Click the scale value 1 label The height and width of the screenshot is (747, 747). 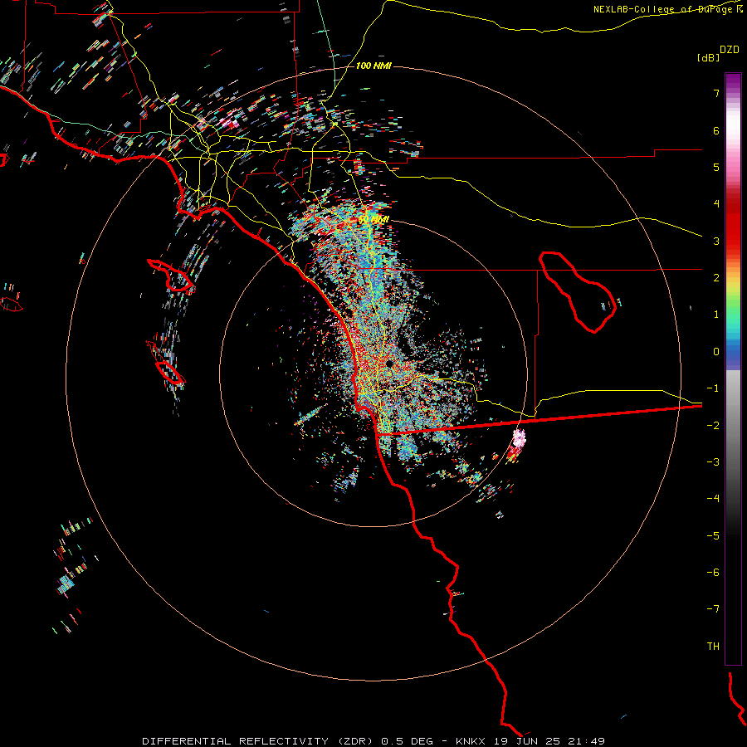tap(716, 315)
